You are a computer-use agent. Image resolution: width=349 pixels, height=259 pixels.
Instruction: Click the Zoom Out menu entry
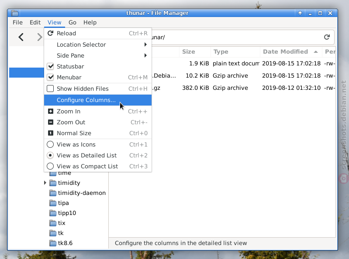point(98,122)
